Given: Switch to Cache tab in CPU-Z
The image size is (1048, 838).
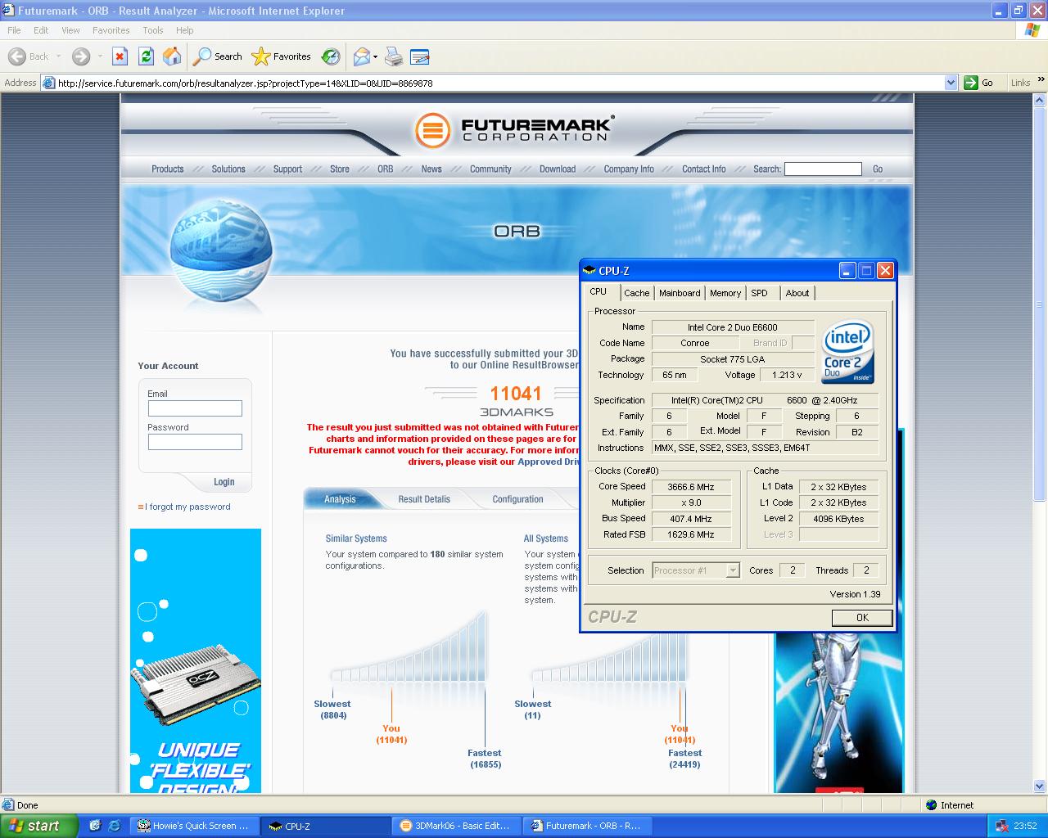Looking at the screenshot, I should [636, 293].
